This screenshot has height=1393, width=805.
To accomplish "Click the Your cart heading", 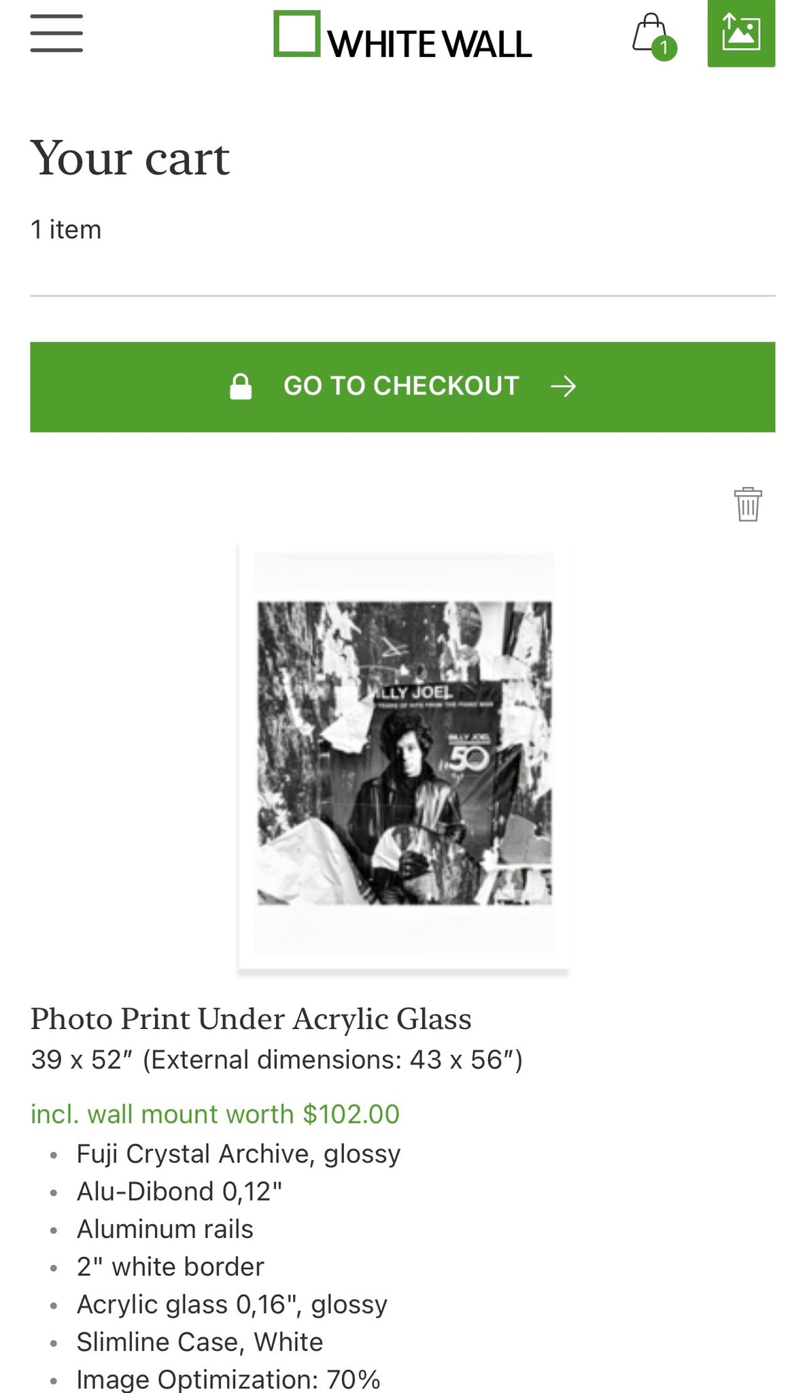I will click(x=130, y=158).
